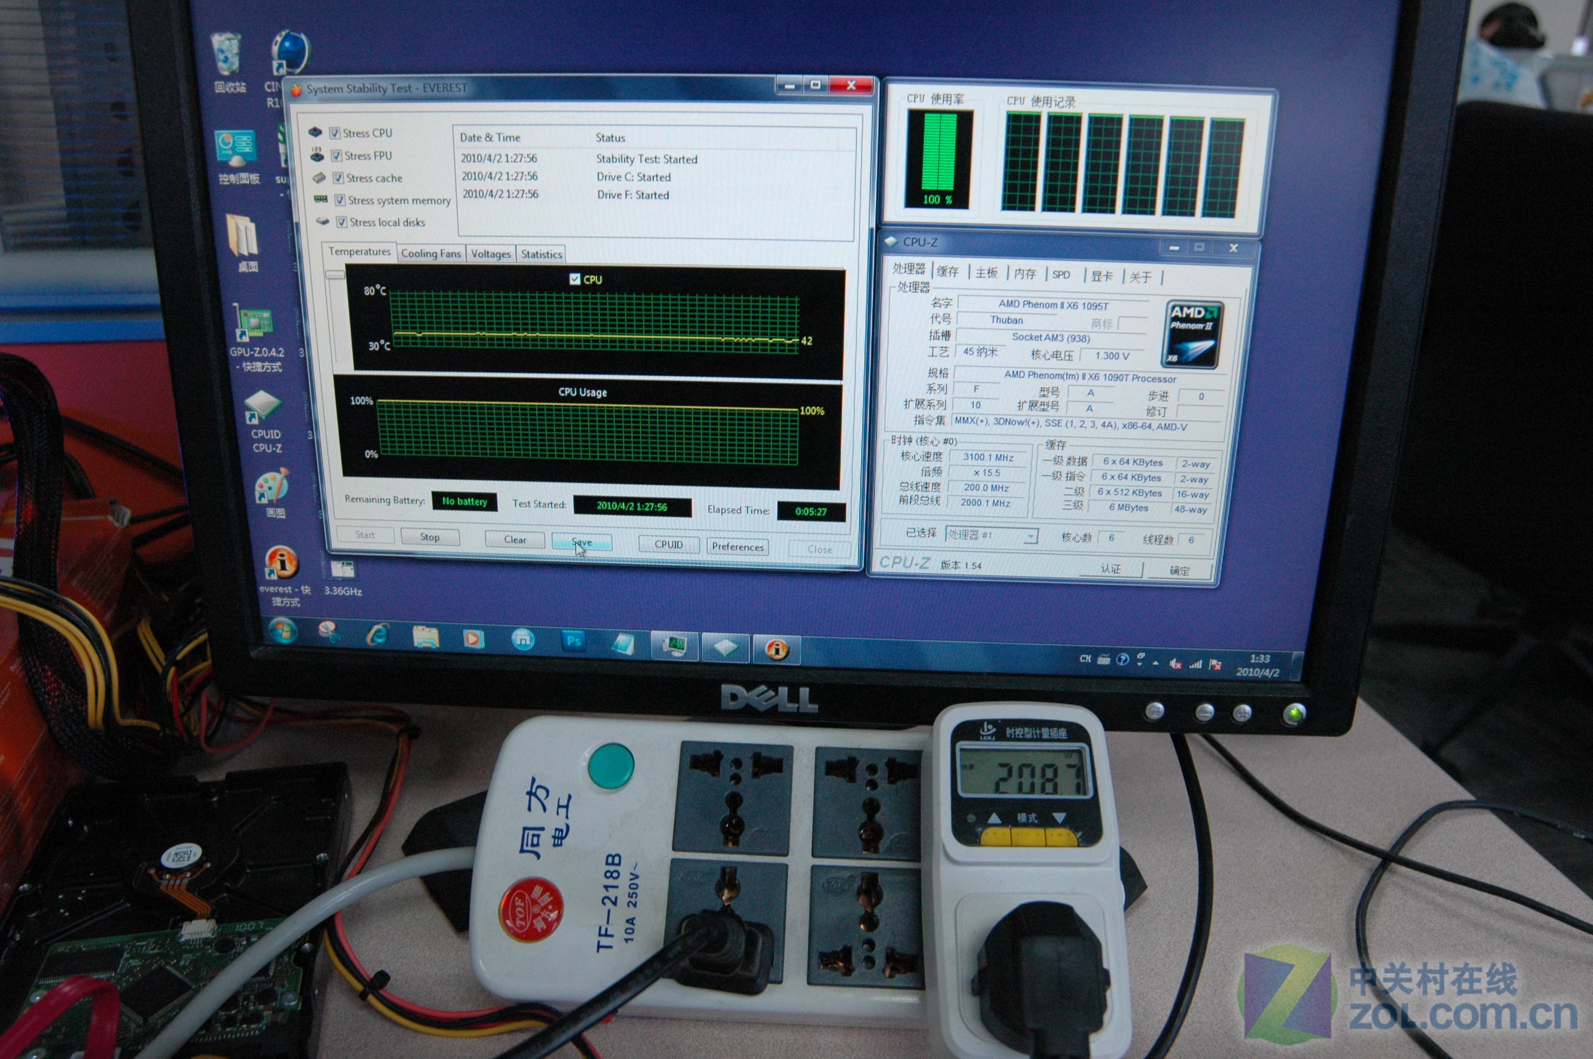Switch to the Voltages tab
Image resolution: width=1593 pixels, height=1059 pixels.
(x=491, y=254)
